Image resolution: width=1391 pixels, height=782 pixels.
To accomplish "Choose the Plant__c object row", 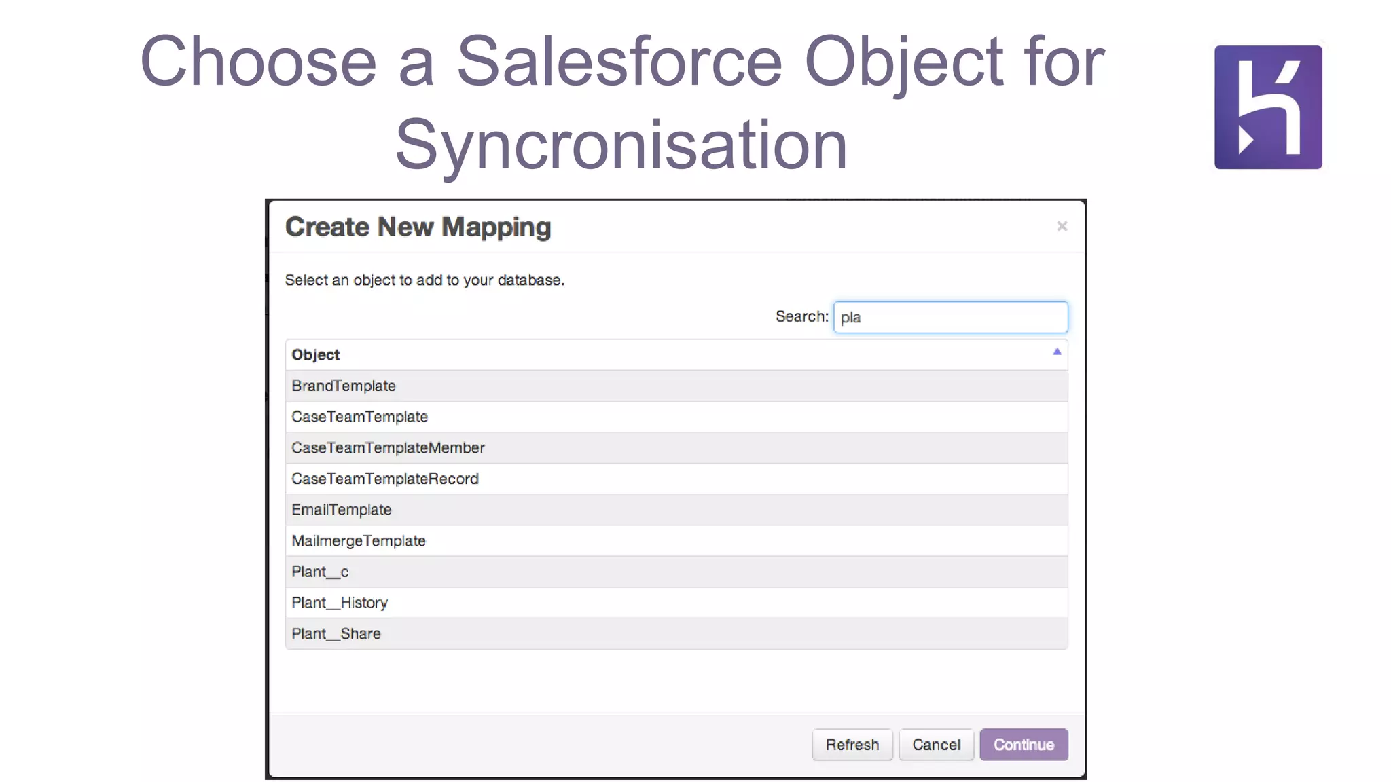I will [x=676, y=572].
